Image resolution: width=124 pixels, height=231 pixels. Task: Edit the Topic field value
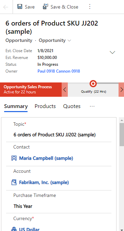click(x=55, y=135)
